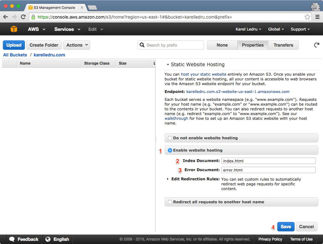Open the Actions dropdown

(x=76, y=45)
